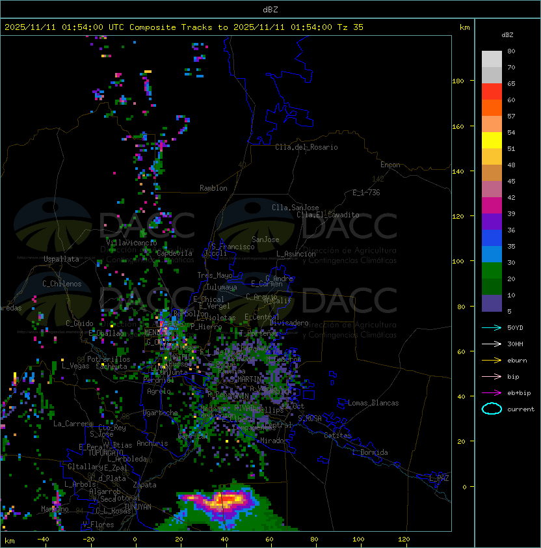Pick the light blue 30–35 dBZ swatch
The image size is (541, 548).
click(492, 254)
